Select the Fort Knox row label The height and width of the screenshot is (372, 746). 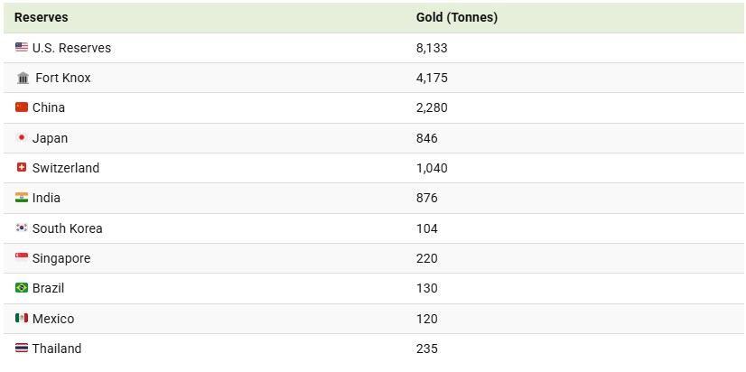[63, 78]
